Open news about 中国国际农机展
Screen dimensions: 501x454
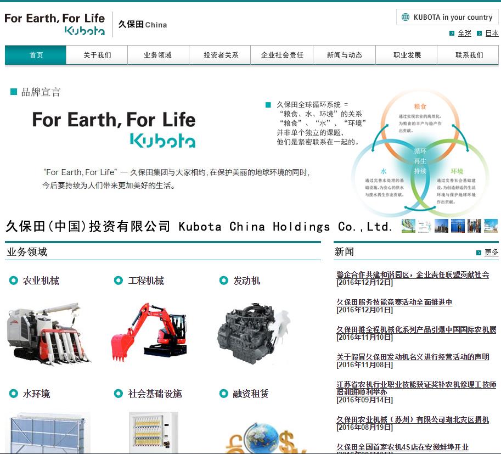[416, 329]
